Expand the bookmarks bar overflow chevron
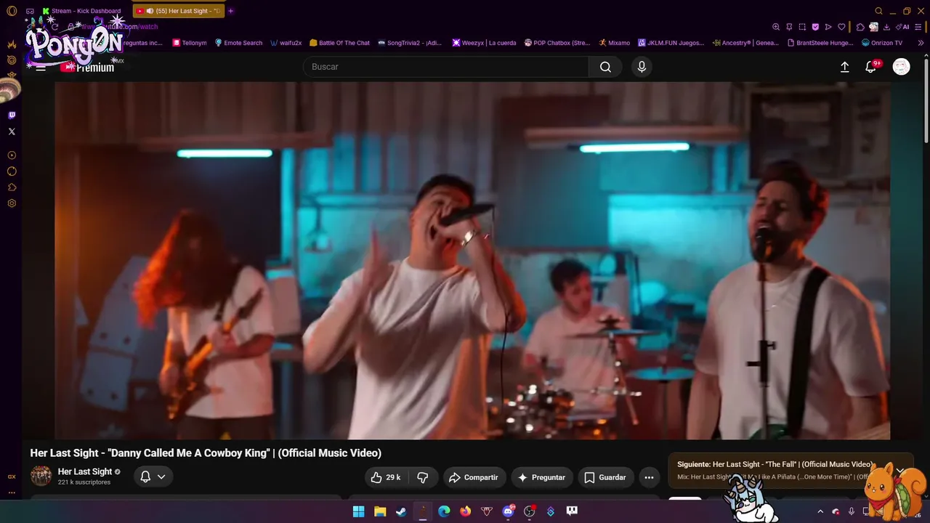 [921, 43]
